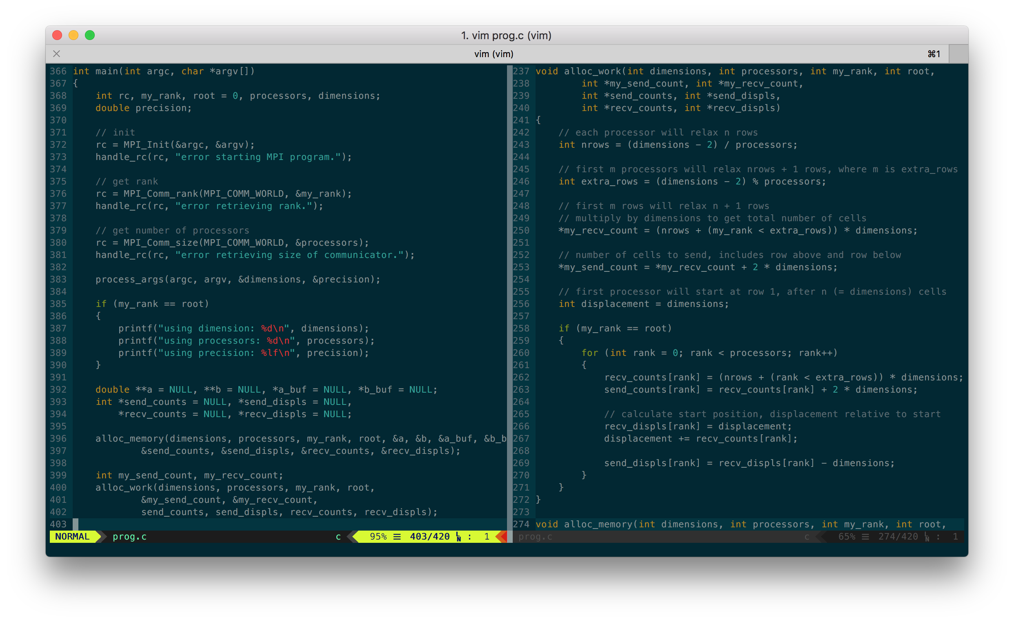Click prog.c filename in the right status line

pyautogui.click(x=536, y=536)
